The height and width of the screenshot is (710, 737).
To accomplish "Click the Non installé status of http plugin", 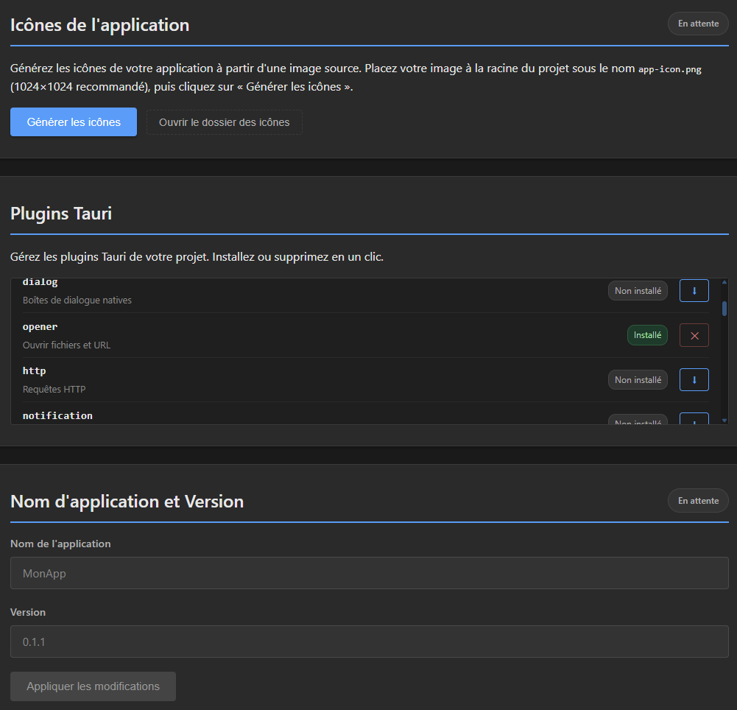I will (638, 379).
